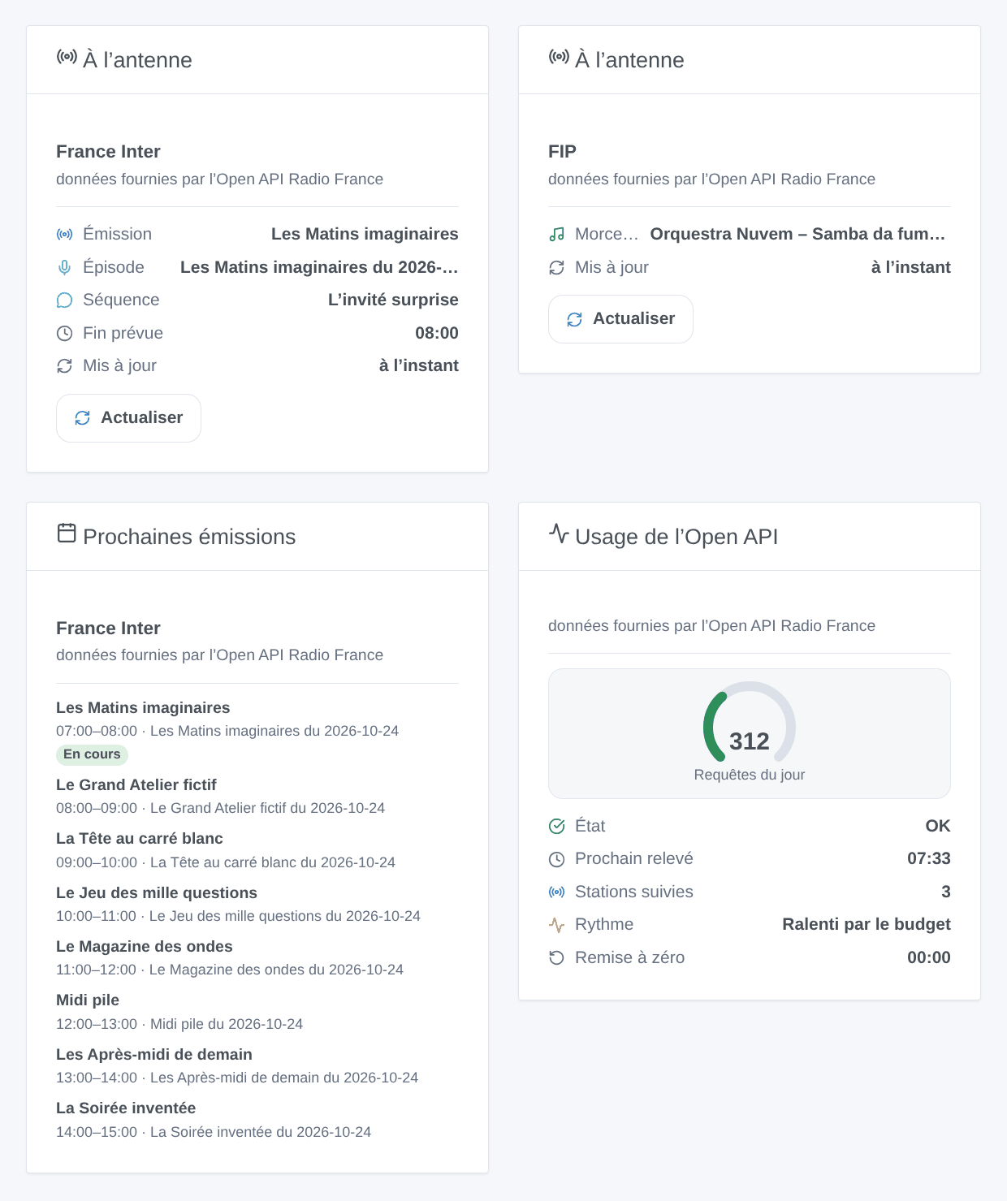Image resolution: width=1007 pixels, height=1201 pixels.
Task: Click the Fin prévue value 08:00
Action: pyautogui.click(x=437, y=333)
